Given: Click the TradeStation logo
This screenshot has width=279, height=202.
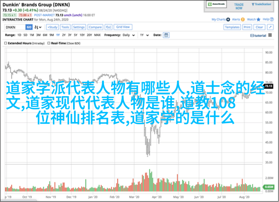Looking at the screenshot, I should click(261, 4).
